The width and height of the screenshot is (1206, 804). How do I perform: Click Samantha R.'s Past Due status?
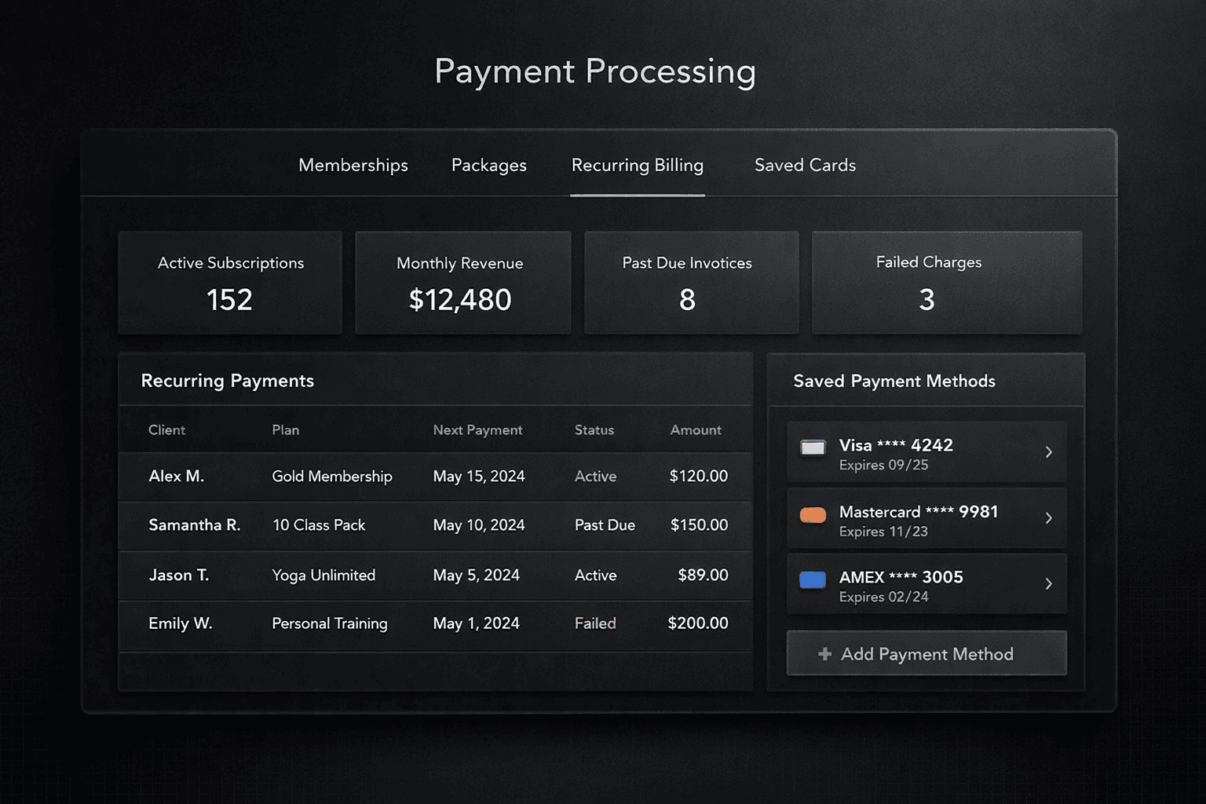[x=605, y=525]
